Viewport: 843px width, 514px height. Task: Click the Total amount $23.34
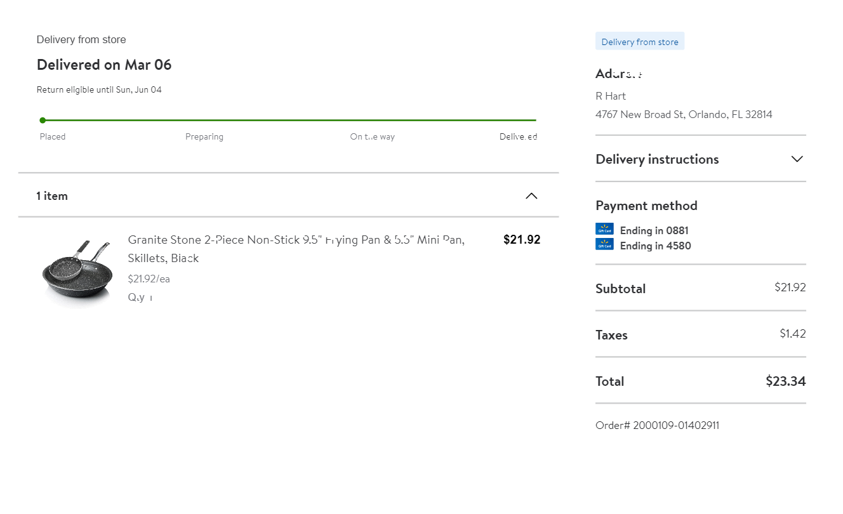pyautogui.click(x=785, y=381)
